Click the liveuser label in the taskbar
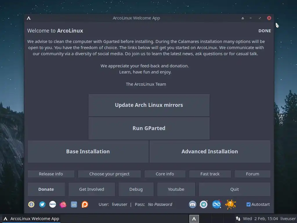Viewport: 297px width, 223px height. (288, 219)
